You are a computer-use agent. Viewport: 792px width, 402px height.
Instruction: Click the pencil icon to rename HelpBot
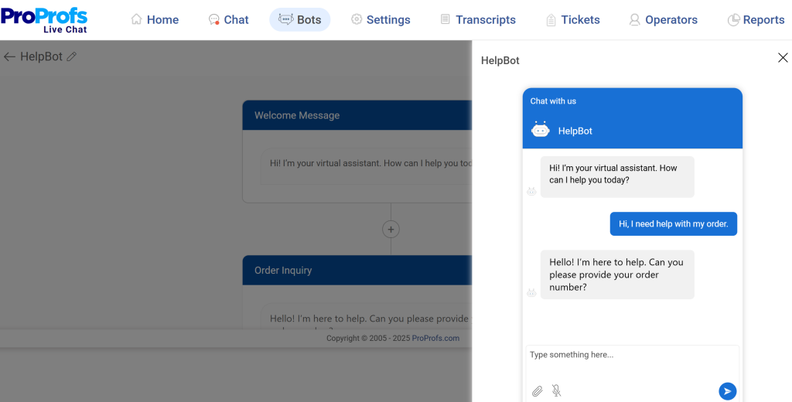coord(72,56)
